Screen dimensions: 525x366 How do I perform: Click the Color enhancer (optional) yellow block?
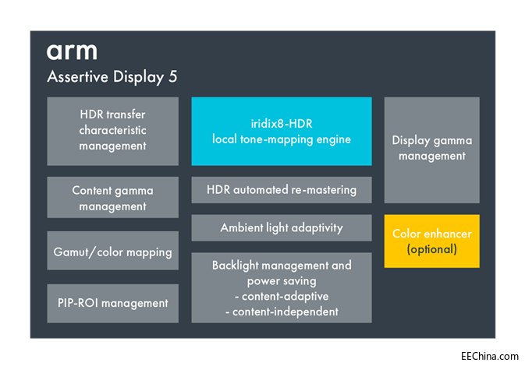[x=432, y=241]
